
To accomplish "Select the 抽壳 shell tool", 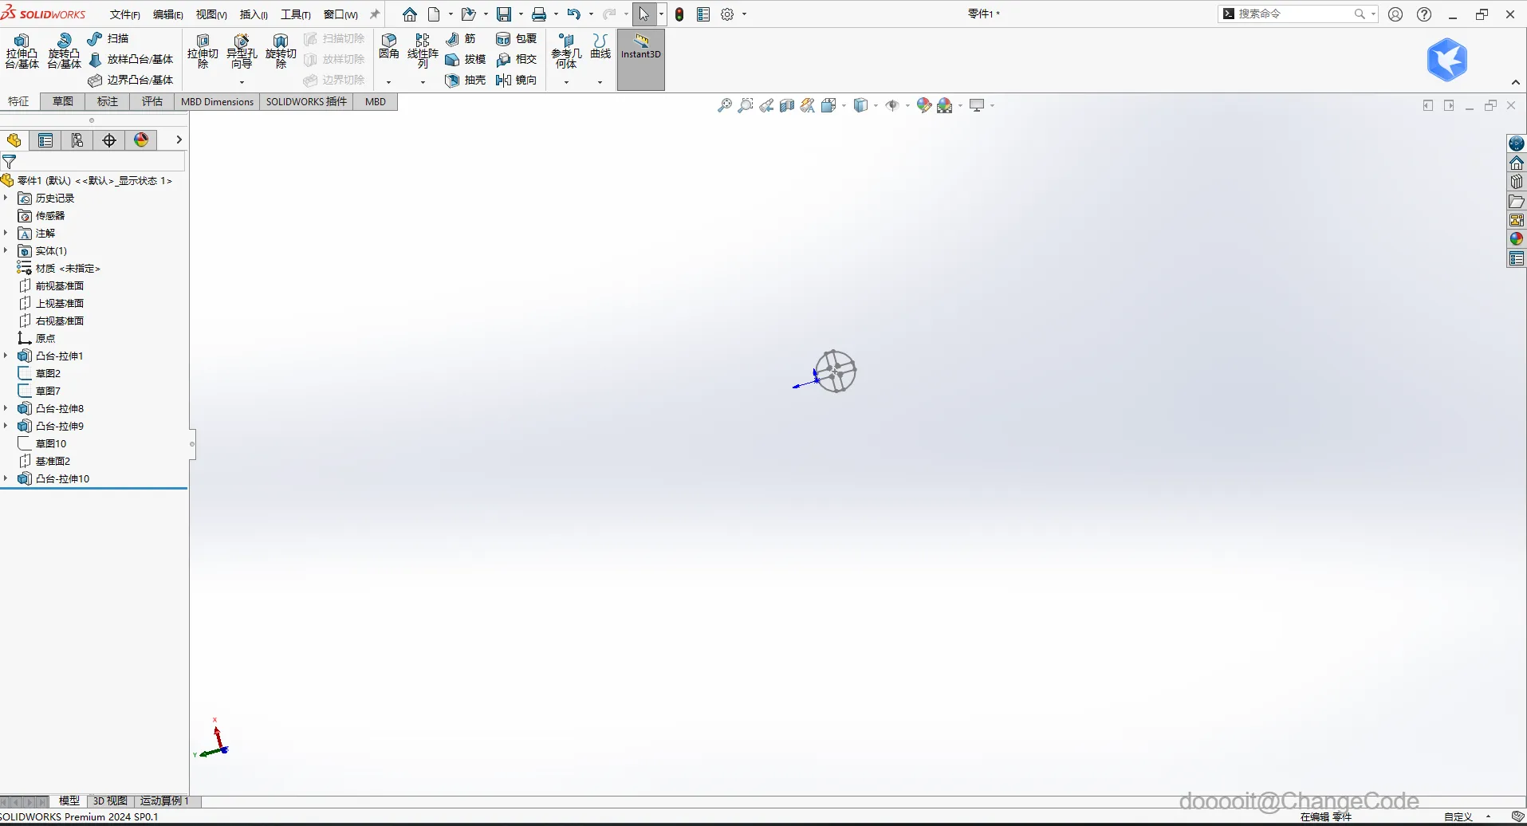I will click(x=466, y=80).
